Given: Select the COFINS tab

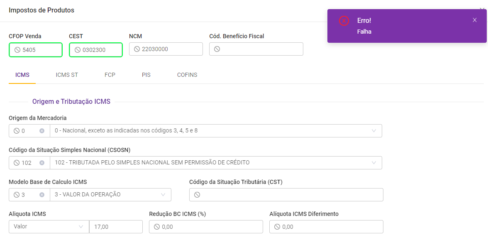Looking at the screenshot, I should (x=187, y=75).
